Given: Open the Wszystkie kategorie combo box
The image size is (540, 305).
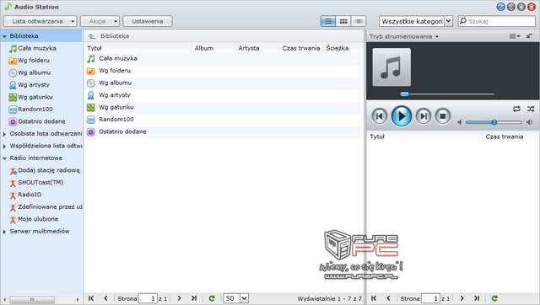Looking at the screenshot, I should [x=416, y=21].
